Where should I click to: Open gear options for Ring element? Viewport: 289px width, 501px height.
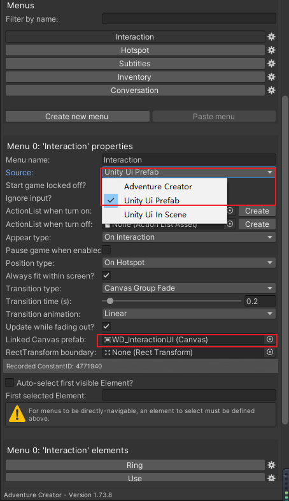coord(271,465)
